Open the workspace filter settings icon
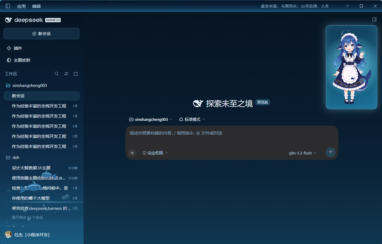 coord(66,74)
